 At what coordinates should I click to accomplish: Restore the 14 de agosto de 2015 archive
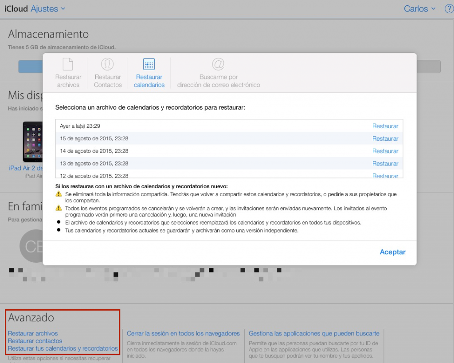385,151
